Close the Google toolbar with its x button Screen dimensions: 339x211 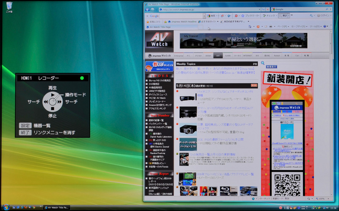[147, 16]
